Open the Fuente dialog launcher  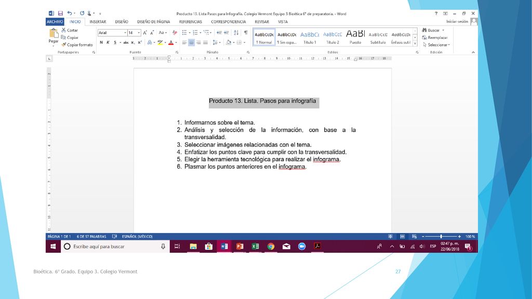[x=177, y=52]
